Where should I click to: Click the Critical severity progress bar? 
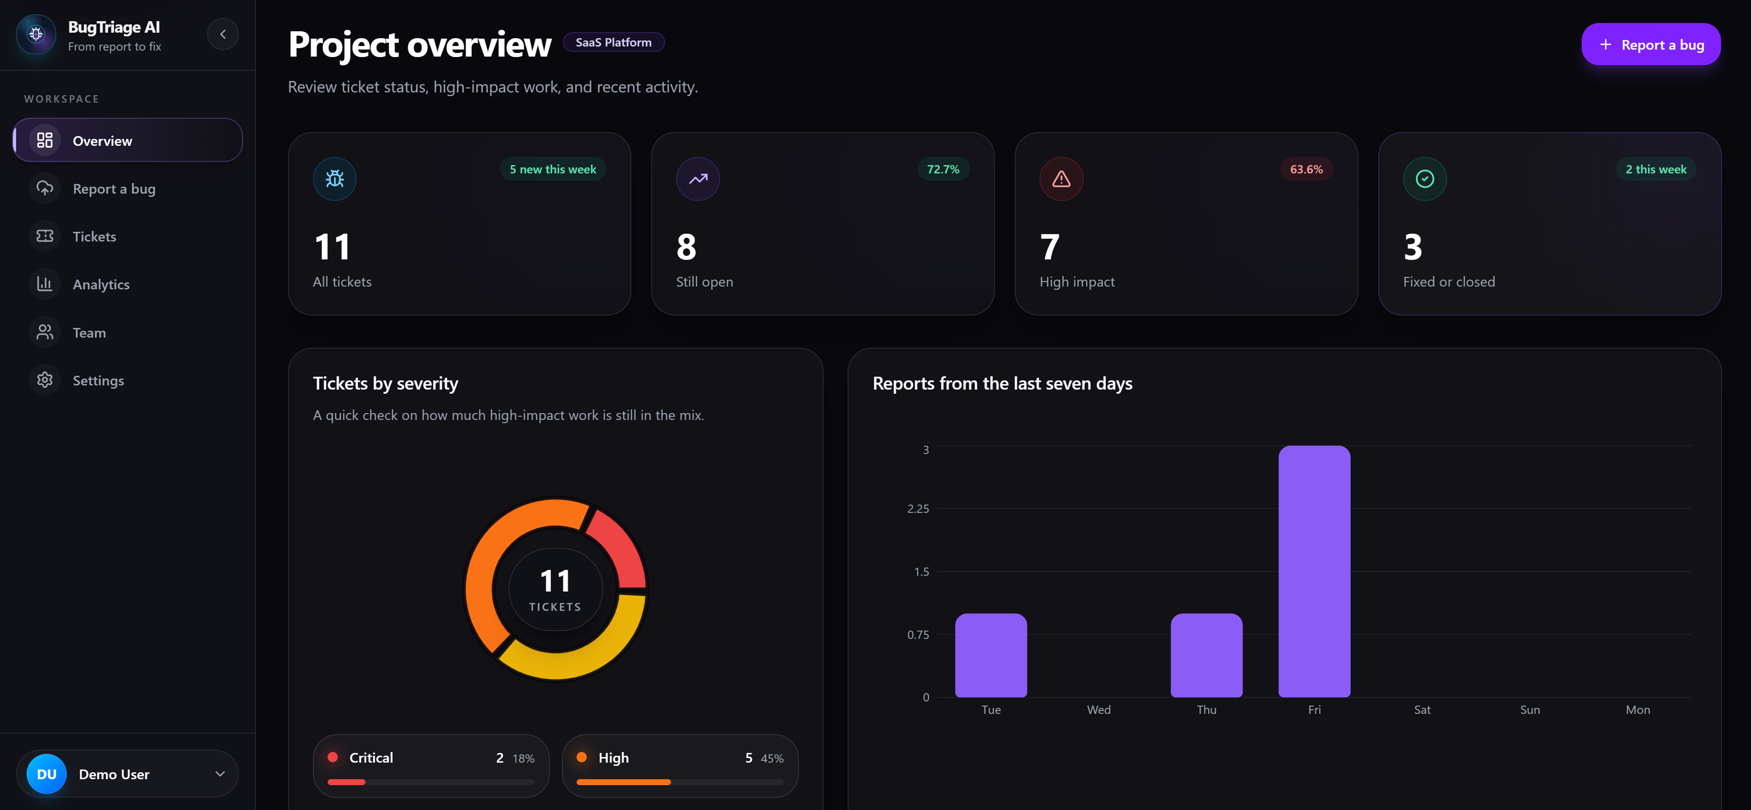coord(431,782)
